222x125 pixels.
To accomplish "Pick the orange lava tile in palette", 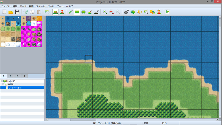I will pyautogui.click(x=39, y=18).
